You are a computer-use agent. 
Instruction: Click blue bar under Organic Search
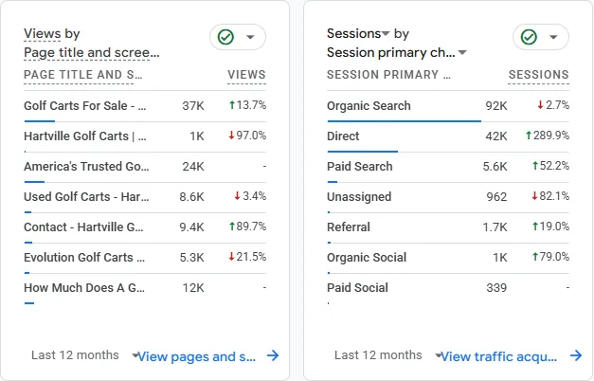405,121
